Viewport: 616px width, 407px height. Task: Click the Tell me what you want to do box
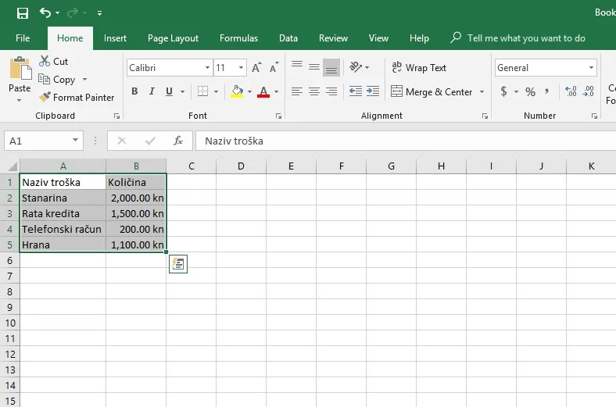518,38
